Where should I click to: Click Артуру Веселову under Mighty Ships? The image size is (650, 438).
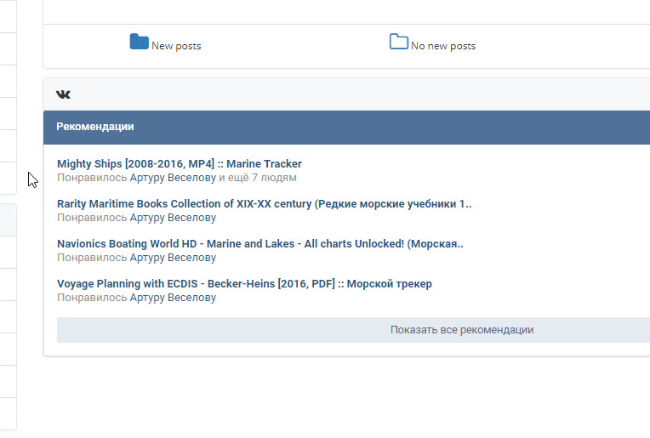point(173,178)
